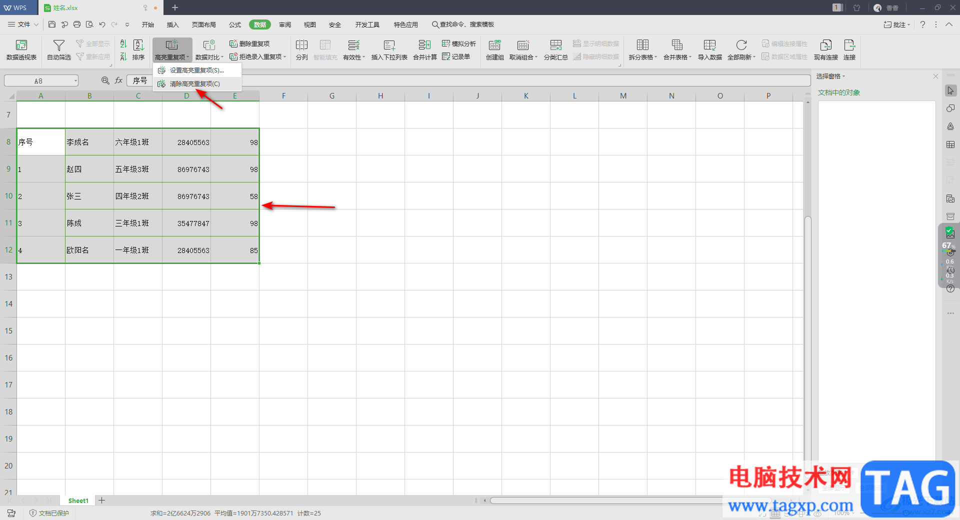Open a new document tab with plus

tap(175, 7)
